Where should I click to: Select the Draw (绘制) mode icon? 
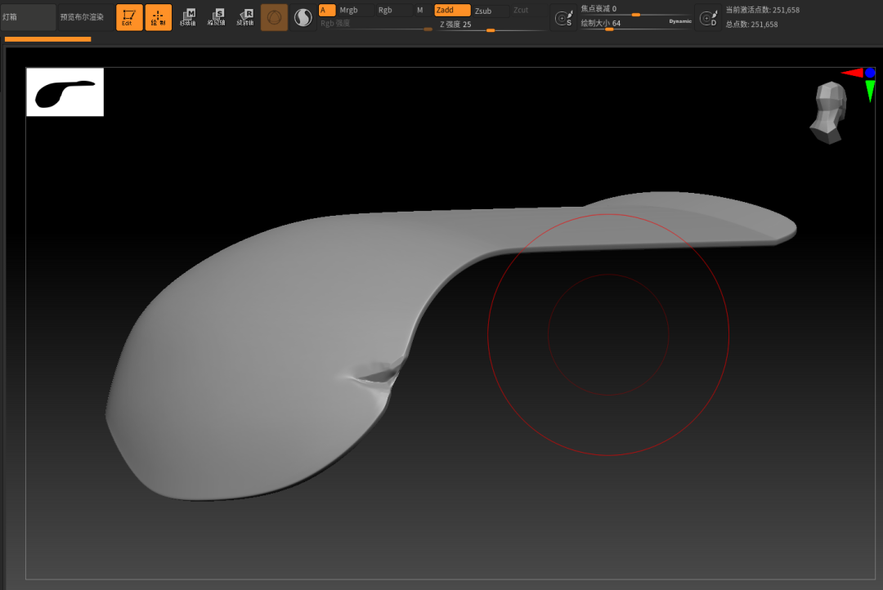coord(159,17)
